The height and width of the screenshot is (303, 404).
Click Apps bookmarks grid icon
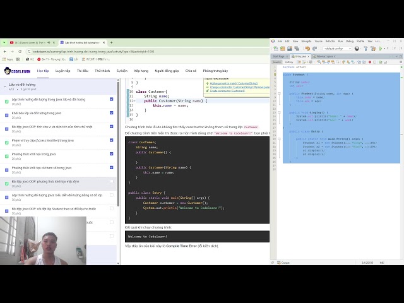coord(4,59)
